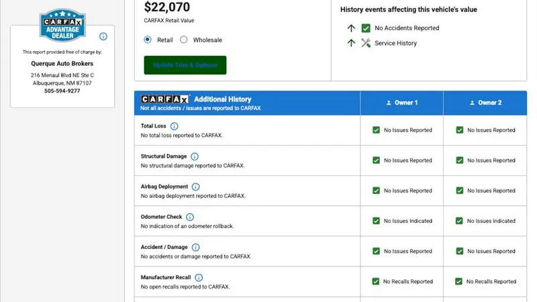Viewport: 537px width, 302px height.
Task: Click CARFAX Advantage Dealer badge logo
Action: (62, 26)
